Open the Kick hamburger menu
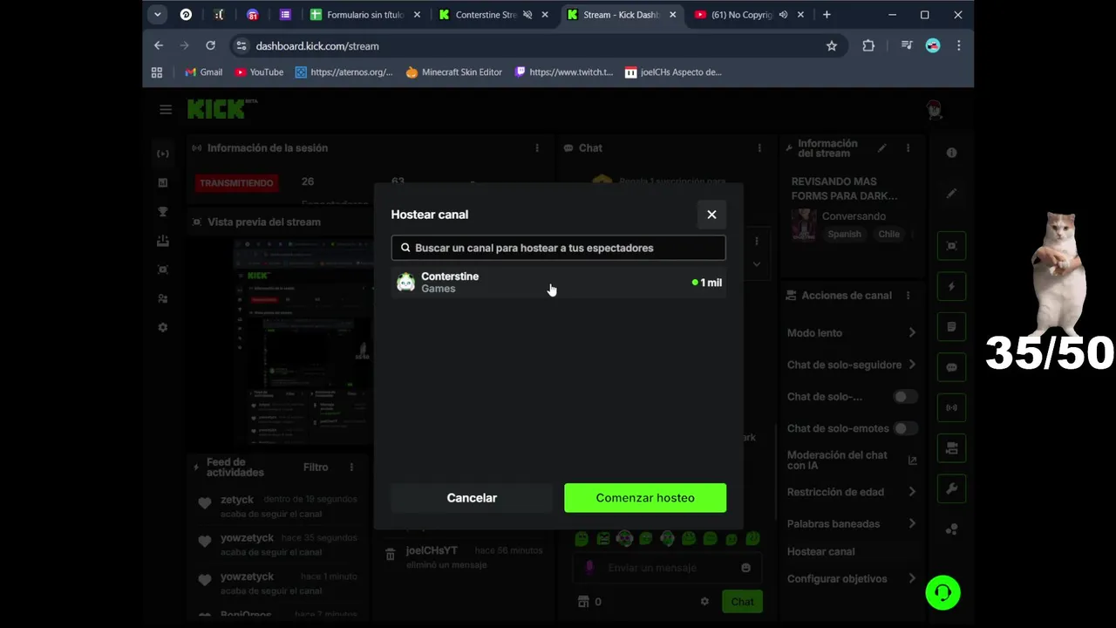 click(x=166, y=110)
